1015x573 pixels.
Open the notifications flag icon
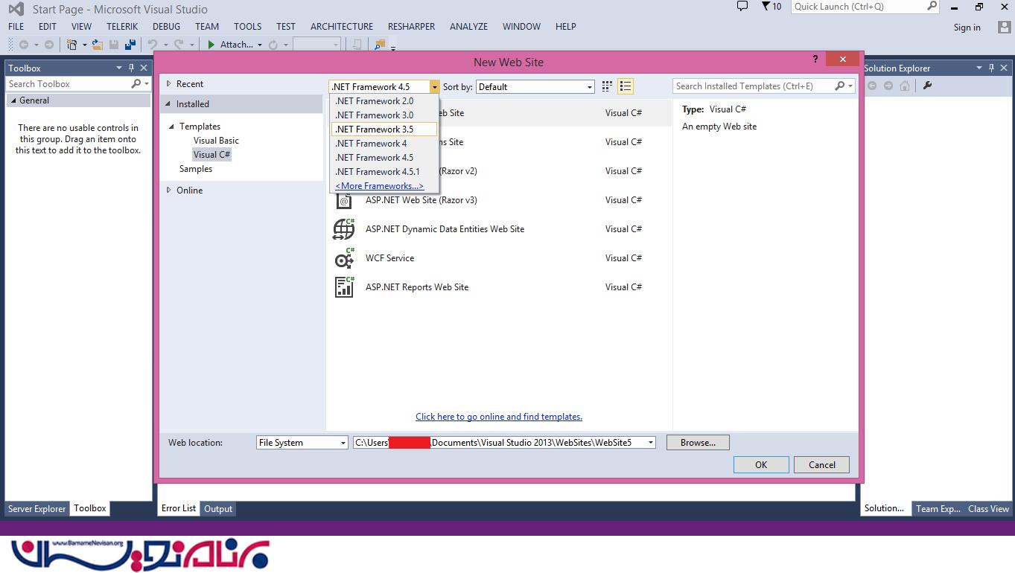coord(766,7)
